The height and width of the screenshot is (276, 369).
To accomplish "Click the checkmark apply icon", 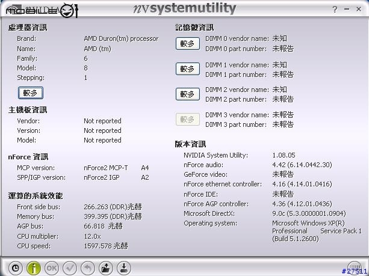I will [x=70, y=268].
